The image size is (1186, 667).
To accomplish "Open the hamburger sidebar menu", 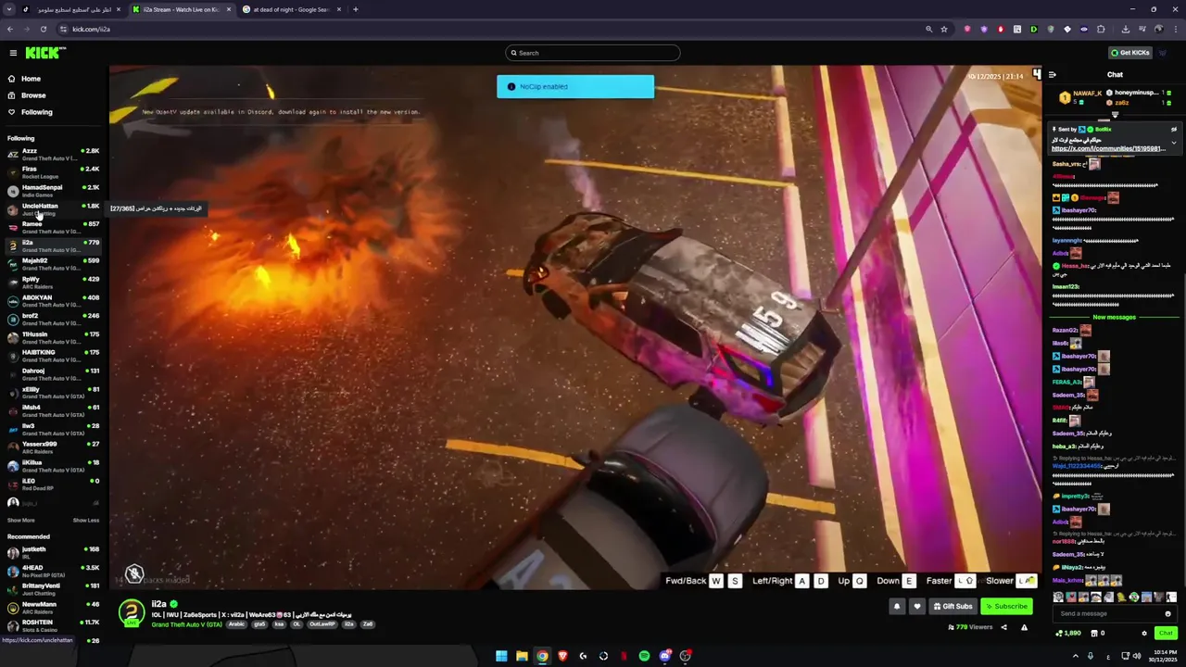I will 13,53.
